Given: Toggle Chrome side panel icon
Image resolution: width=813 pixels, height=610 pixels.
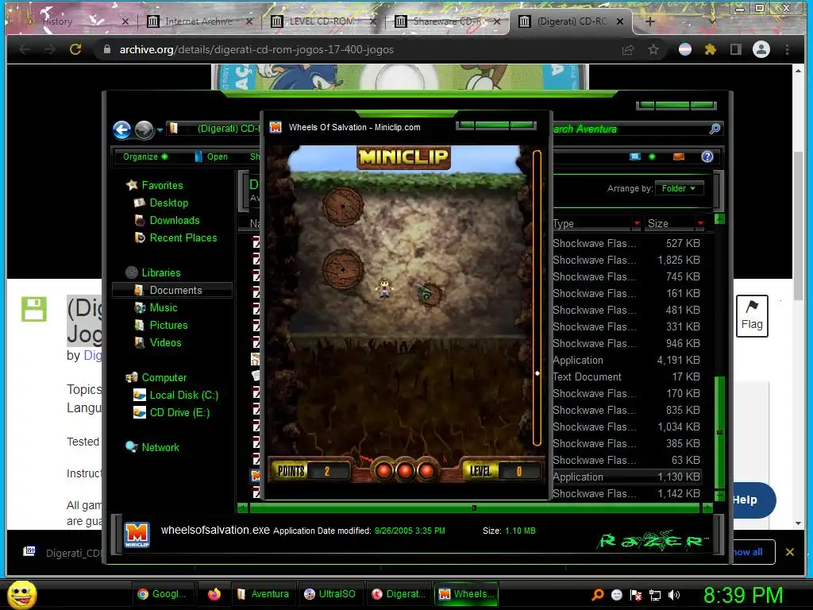Looking at the screenshot, I should [x=736, y=49].
